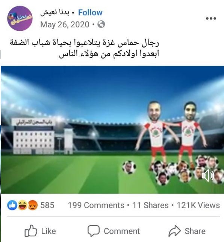Click the 121K Views count
224x242 pixels.
click(x=198, y=206)
